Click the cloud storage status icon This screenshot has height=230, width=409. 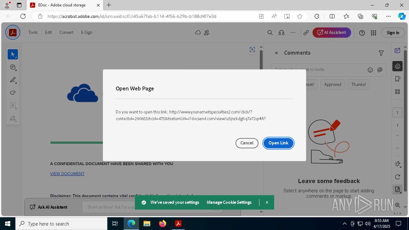pyautogui.click(x=198, y=32)
